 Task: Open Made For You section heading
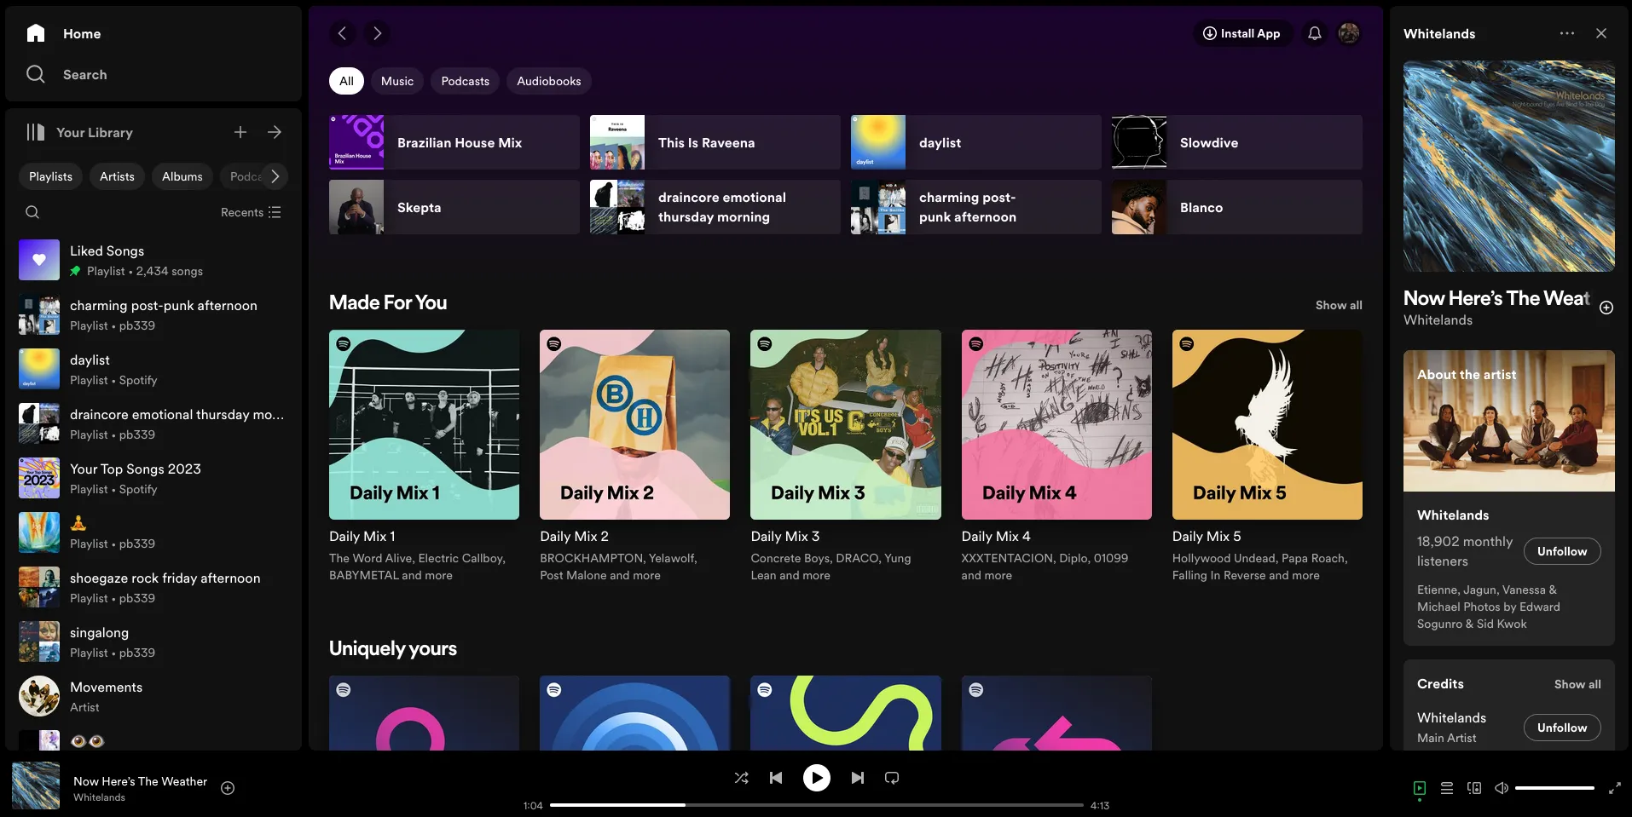[x=388, y=302]
